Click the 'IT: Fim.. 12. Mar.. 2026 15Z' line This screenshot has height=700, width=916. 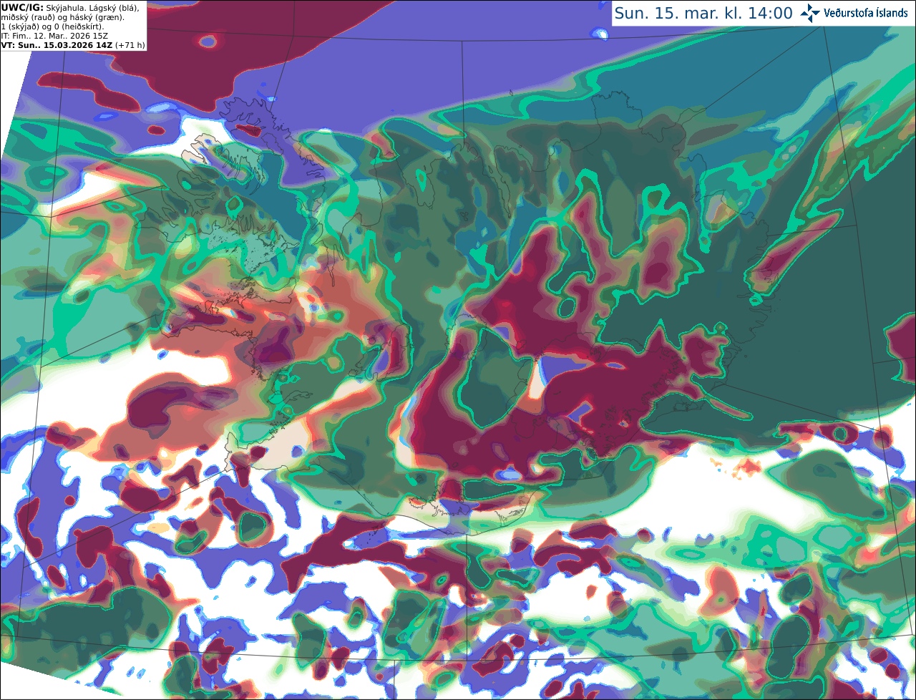coord(53,36)
